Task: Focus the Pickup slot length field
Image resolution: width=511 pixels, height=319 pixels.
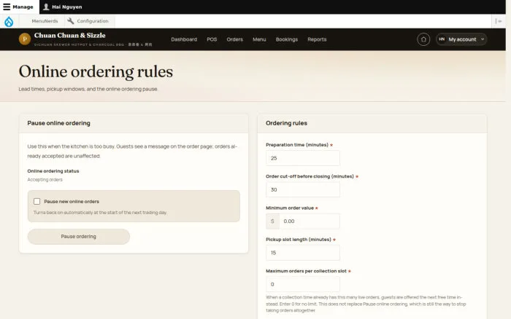Action: point(303,253)
